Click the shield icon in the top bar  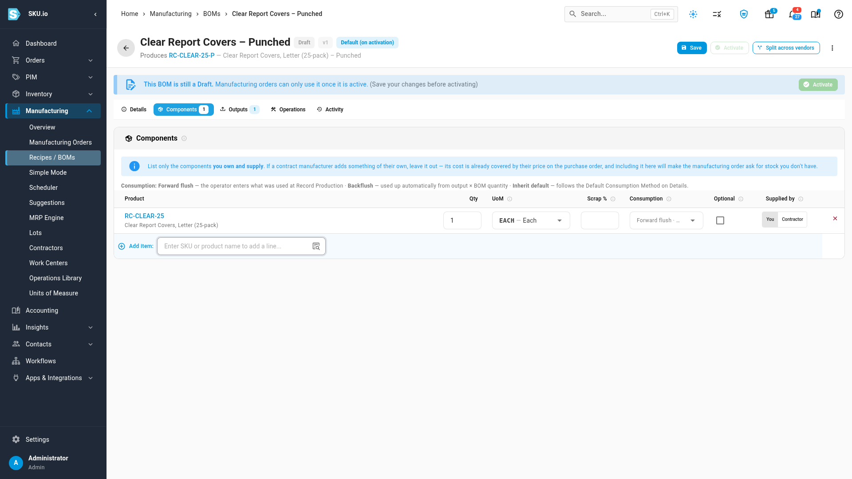pyautogui.click(x=744, y=14)
